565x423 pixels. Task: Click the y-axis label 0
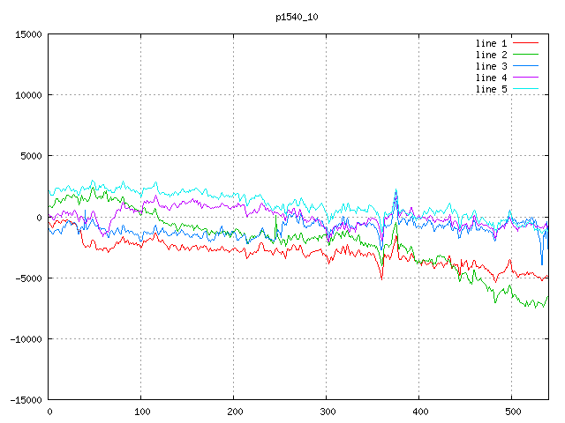(39, 218)
